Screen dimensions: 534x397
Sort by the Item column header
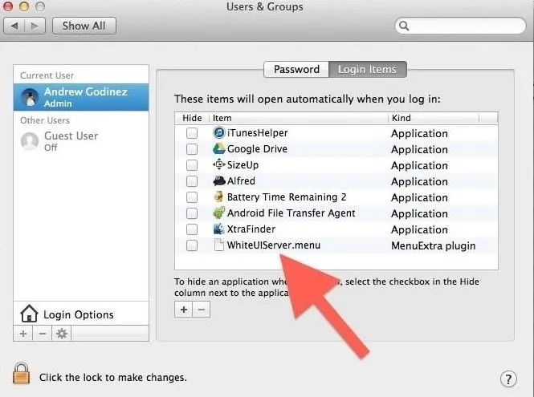[298, 118]
